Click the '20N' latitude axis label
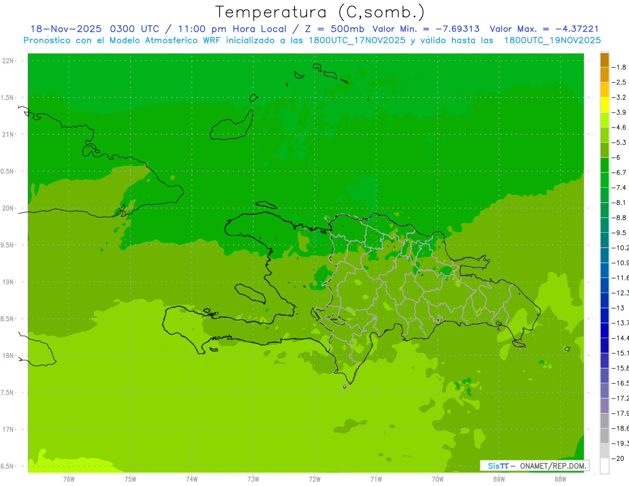The image size is (629, 486). [x=9, y=208]
